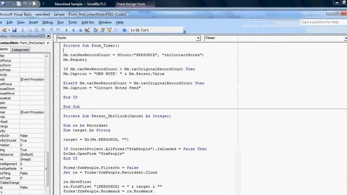Image resolution: width=347 pixels, height=195 pixels.
Task: Click the Me.Caption = "NEW NOTE! " line
Action: 114,74
